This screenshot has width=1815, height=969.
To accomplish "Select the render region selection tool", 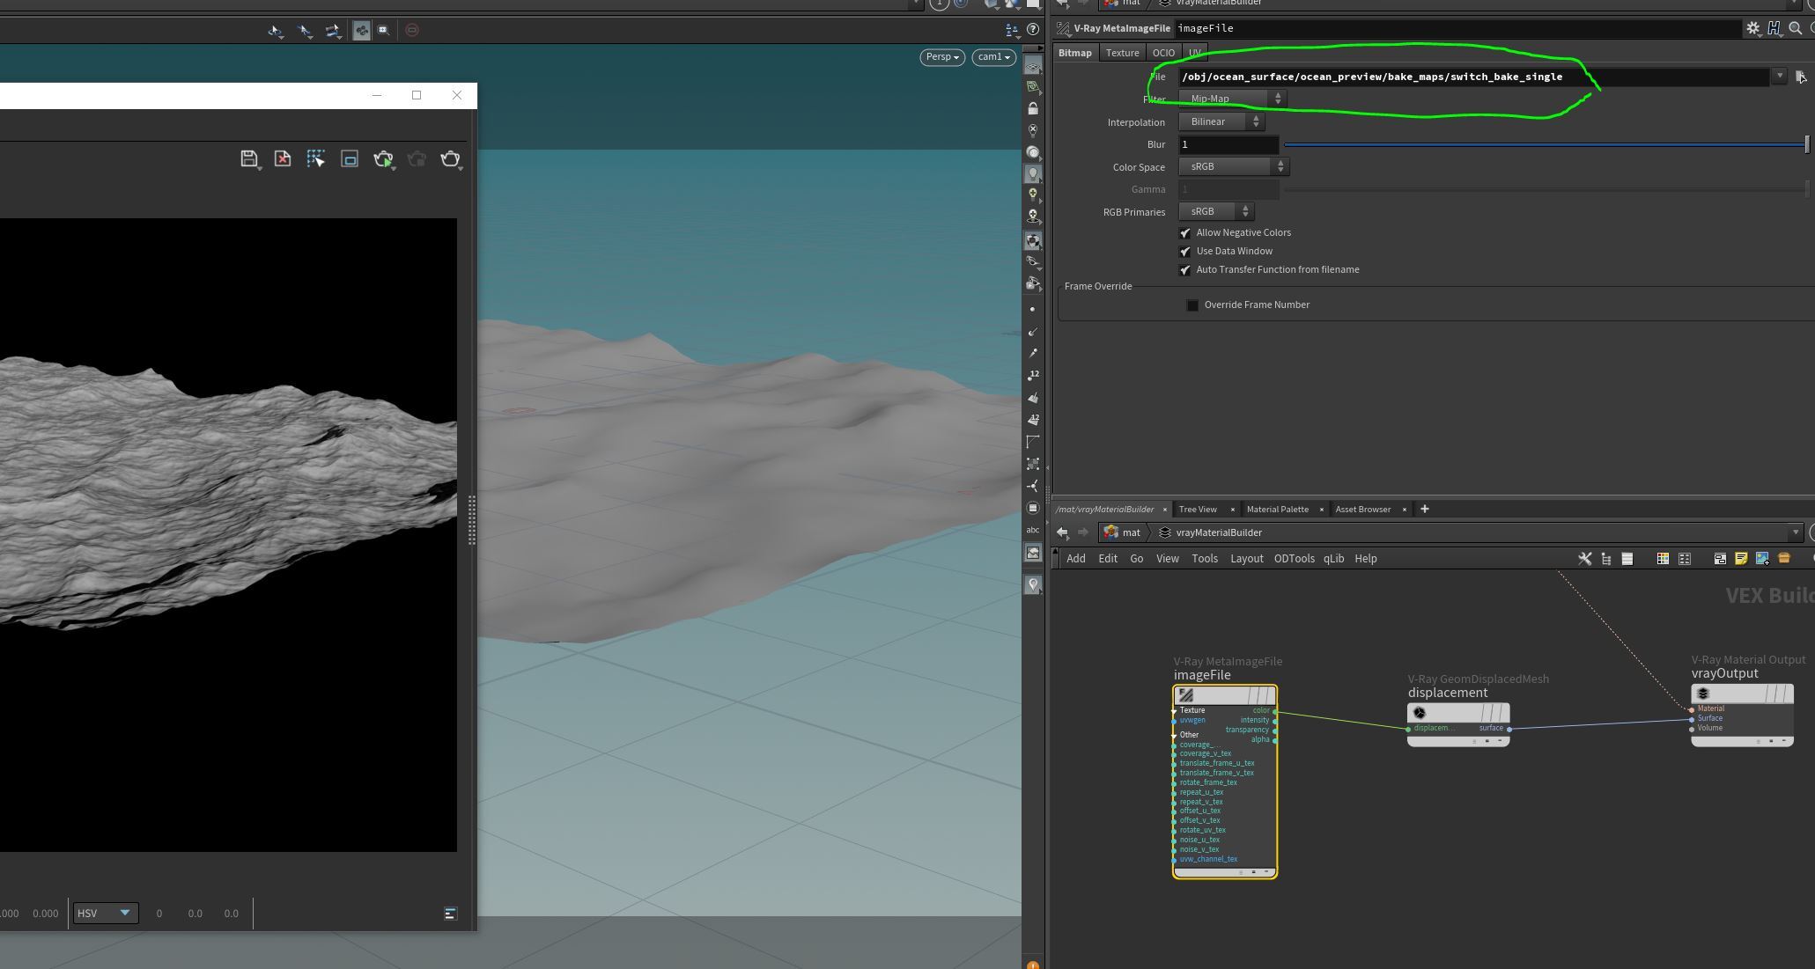I will tap(316, 158).
